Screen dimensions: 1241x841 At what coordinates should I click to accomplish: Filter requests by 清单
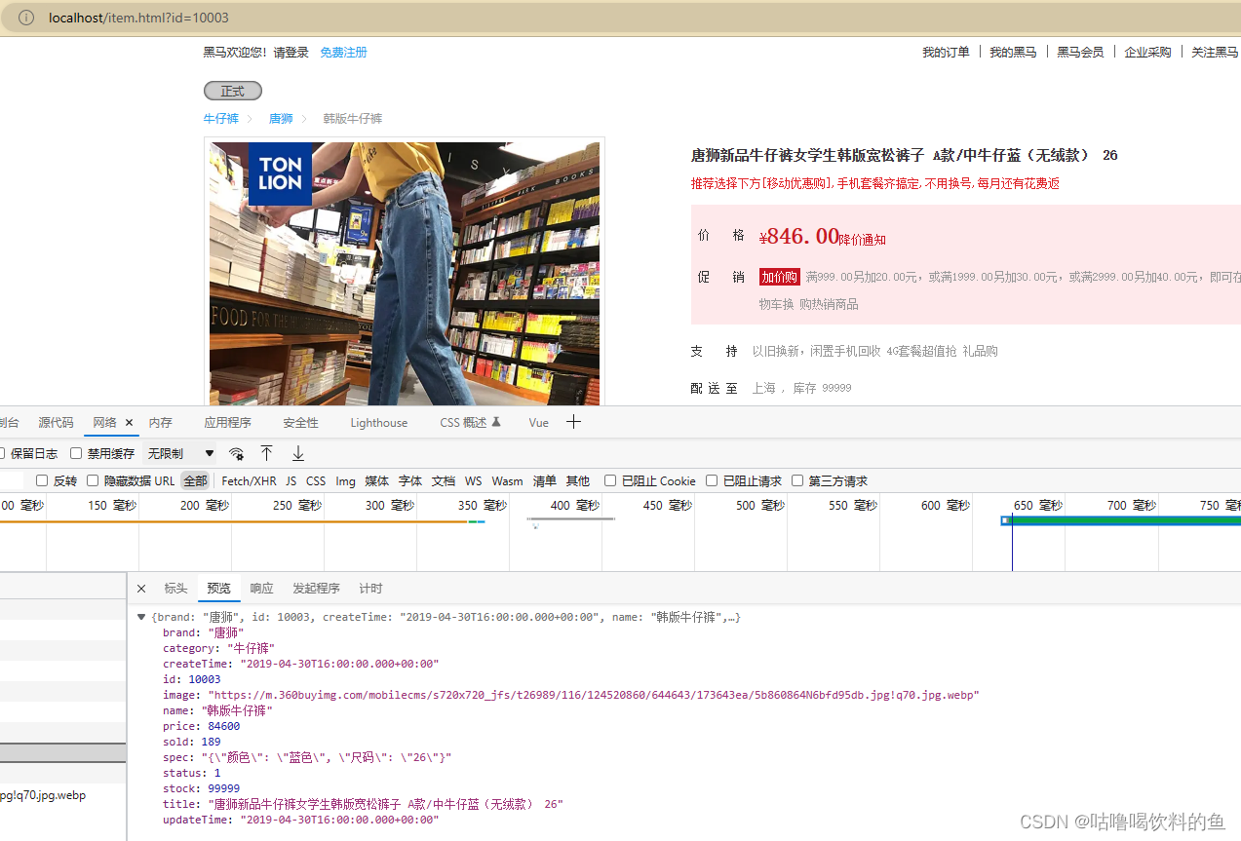(x=545, y=480)
